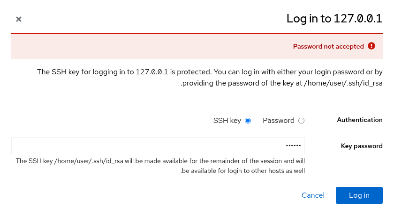Click the "Authentication" field label
The height and width of the screenshot is (215, 394).
pos(360,120)
